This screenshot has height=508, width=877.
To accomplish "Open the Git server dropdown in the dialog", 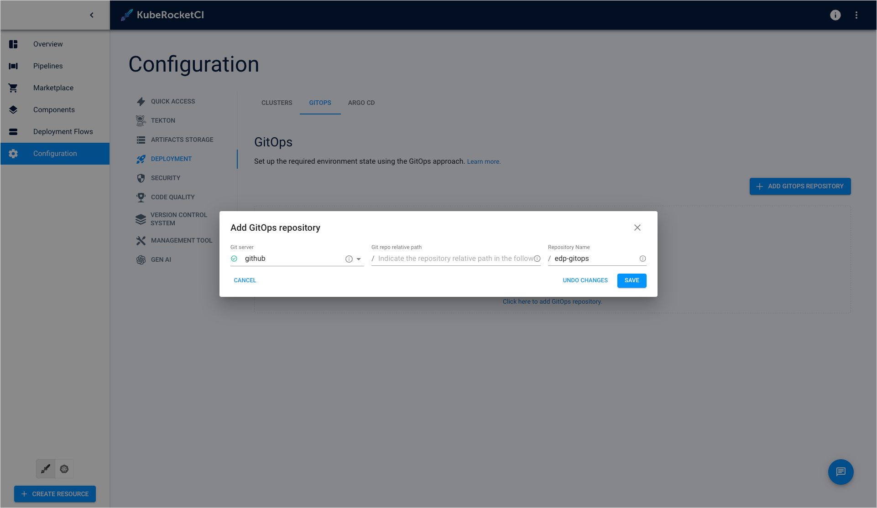I will click(360, 259).
